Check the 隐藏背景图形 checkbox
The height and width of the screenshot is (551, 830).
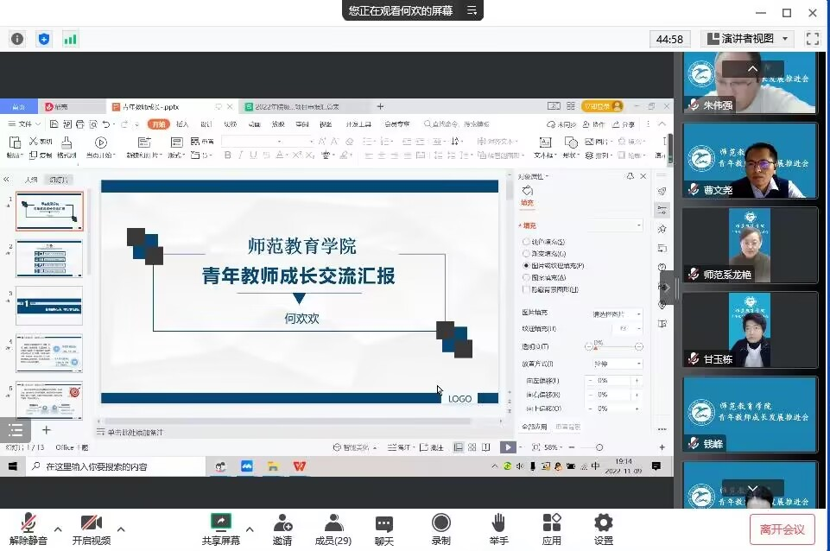click(x=528, y=290)
